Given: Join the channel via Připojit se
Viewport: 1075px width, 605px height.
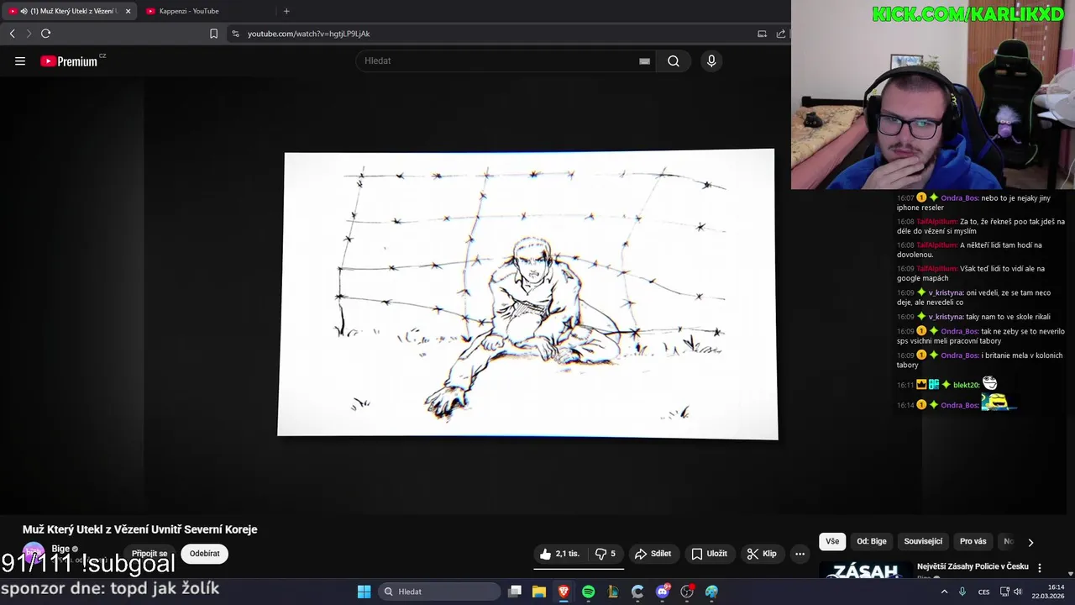Looking at the screenshot, I should [x=149, y=554].
